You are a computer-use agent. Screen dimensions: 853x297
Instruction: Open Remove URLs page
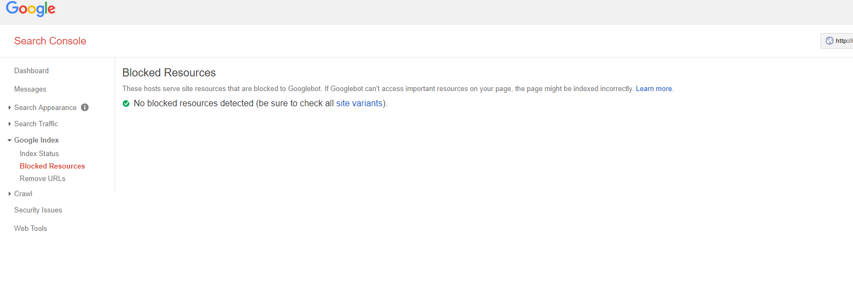pyautogui.click(x=42, y=179)
